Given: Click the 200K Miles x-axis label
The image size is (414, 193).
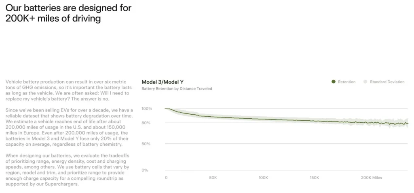Looking at the screenshot, I should [371, 177].
